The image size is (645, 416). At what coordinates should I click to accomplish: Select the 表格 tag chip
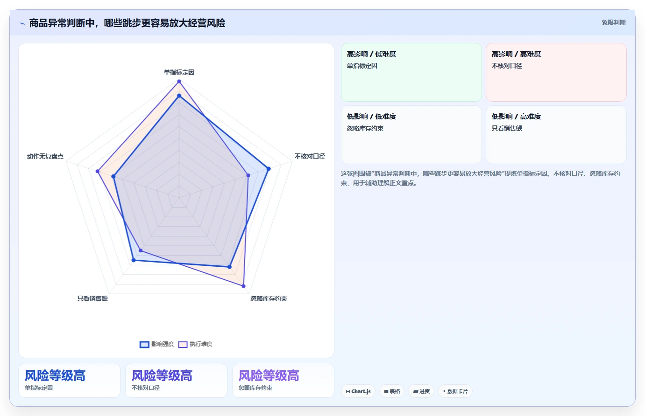[392, 391]
